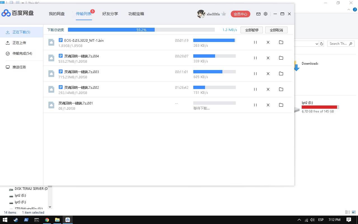Screen dimensions: 358x224
Task: Show hidden system tray icons
Action: [x=299, y=220]
